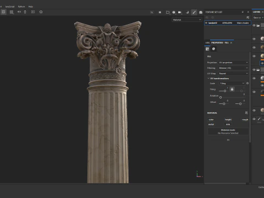The image size is (264, 198).
Task: Select the LAYERS panel tab
Action: 256,12
